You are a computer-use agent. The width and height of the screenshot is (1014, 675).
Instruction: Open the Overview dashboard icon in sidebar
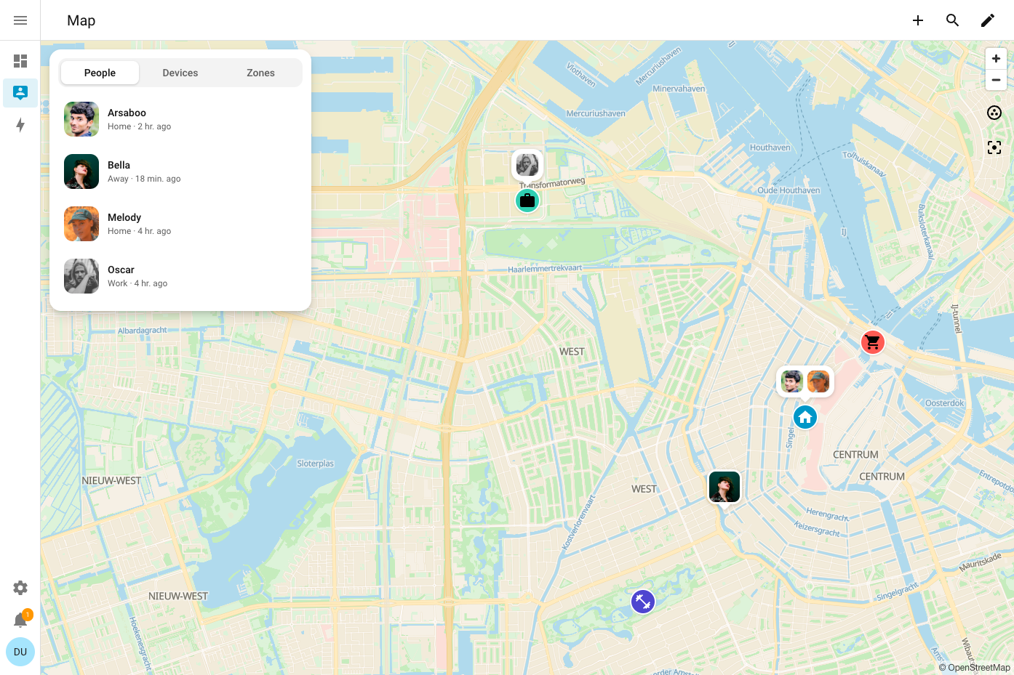point(20,61)
